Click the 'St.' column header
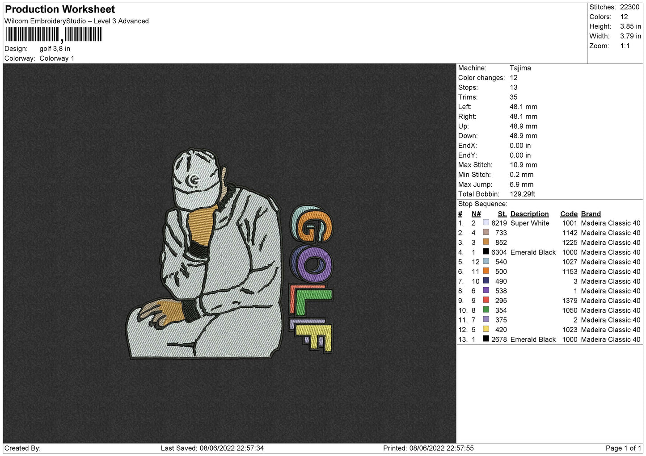 (502, 214)
